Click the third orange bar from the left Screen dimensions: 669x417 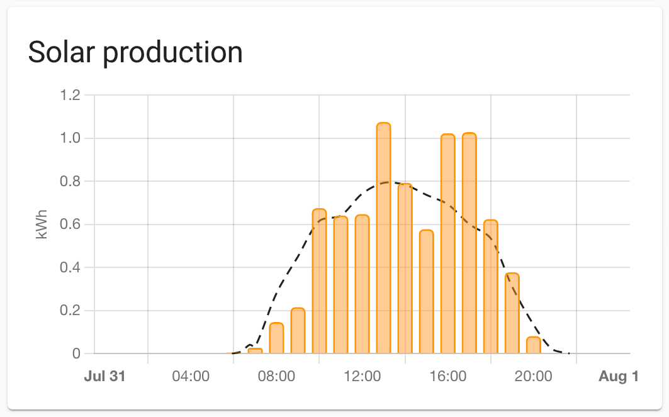pos(298,331)
